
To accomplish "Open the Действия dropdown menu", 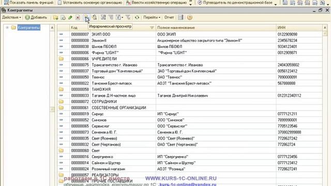I will 11,18.
